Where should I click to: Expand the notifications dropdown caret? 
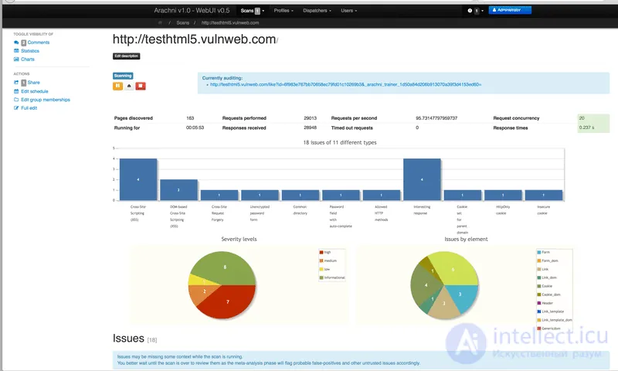click(482, 11)
